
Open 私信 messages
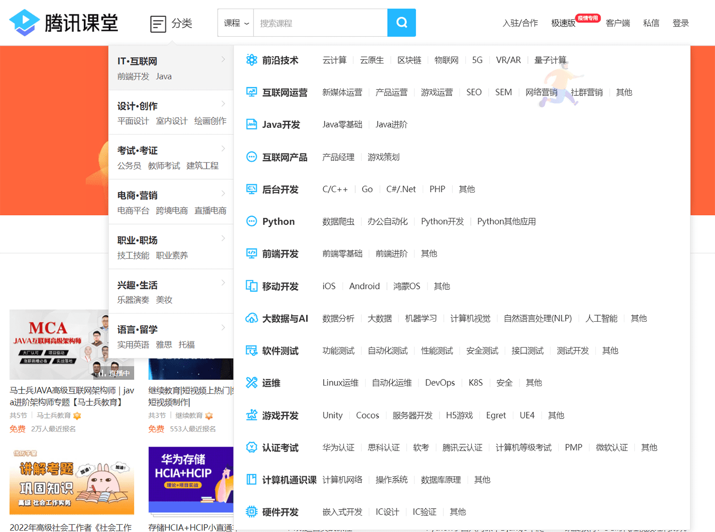(x=651, y=23)
